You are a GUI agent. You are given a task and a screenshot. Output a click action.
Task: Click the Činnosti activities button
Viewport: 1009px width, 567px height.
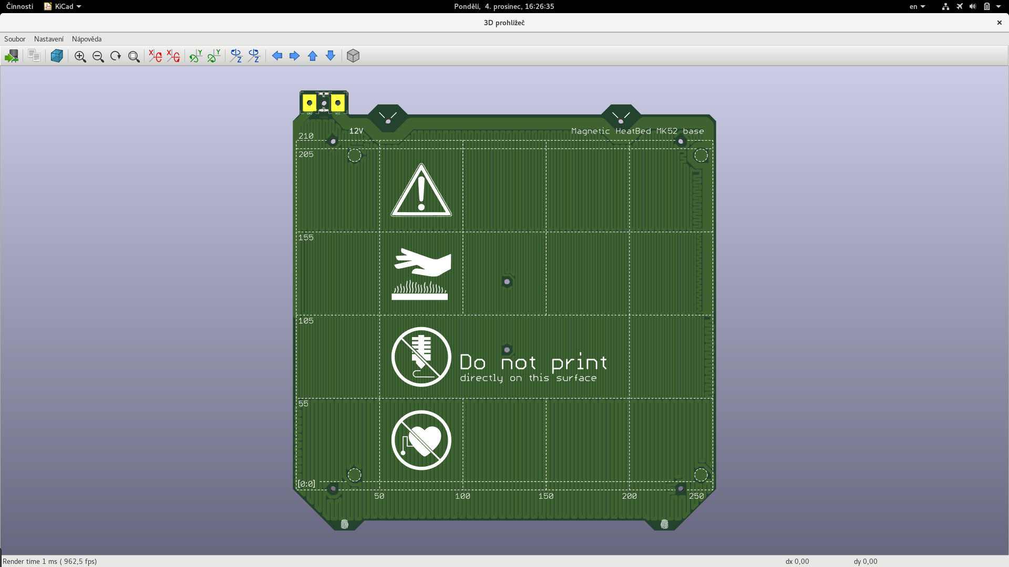[19, 6]
